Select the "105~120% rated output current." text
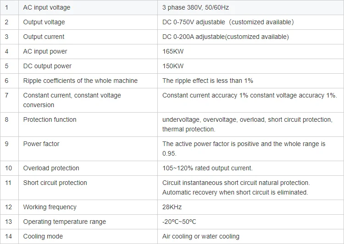344x244 pixels. click(207, 168)
